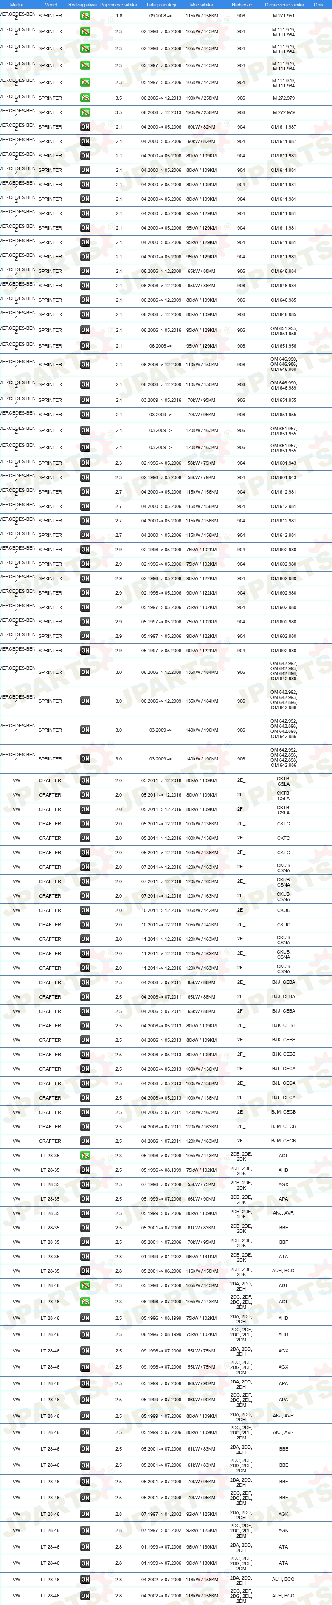
Task: Select 'OM 646.990, OM 646.986, OM 646.989' engine cell
Action: (284, 365)
